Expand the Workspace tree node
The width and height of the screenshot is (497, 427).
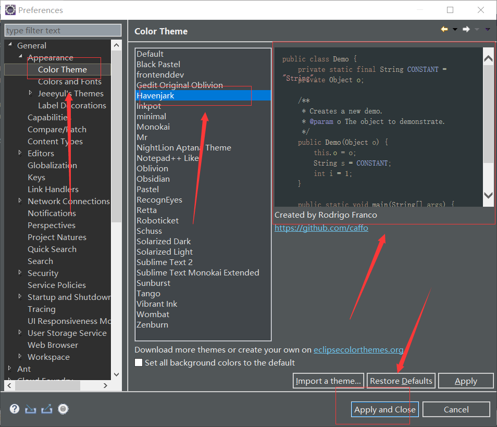click(20, 356)
